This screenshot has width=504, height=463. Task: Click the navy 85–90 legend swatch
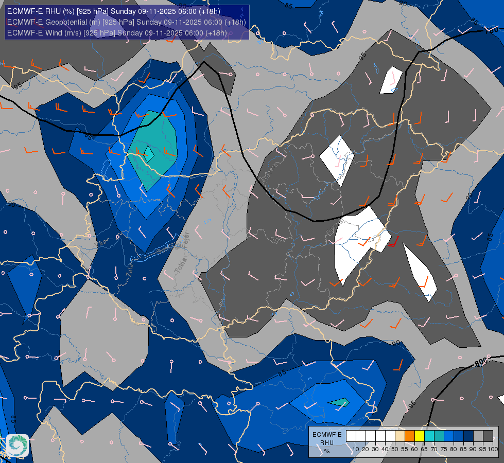click(468, 436)
